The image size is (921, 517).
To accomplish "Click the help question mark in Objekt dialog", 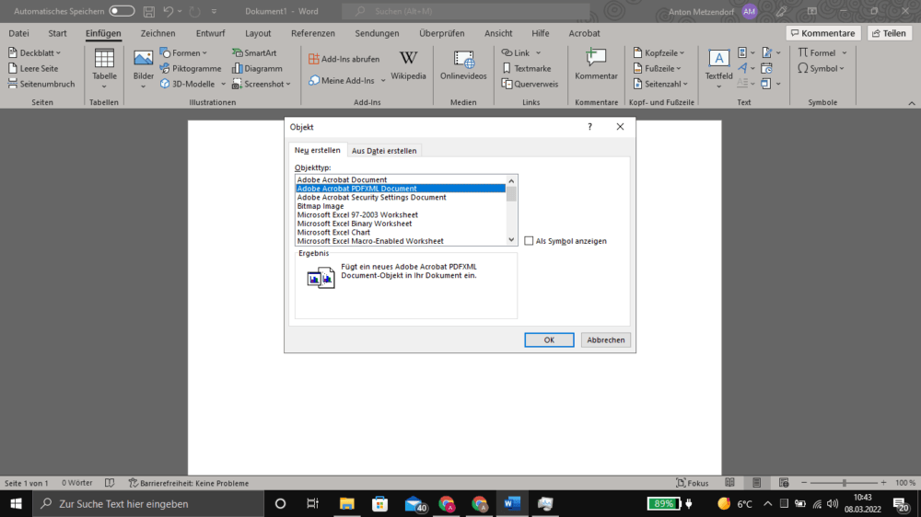I will click(589, 127).
